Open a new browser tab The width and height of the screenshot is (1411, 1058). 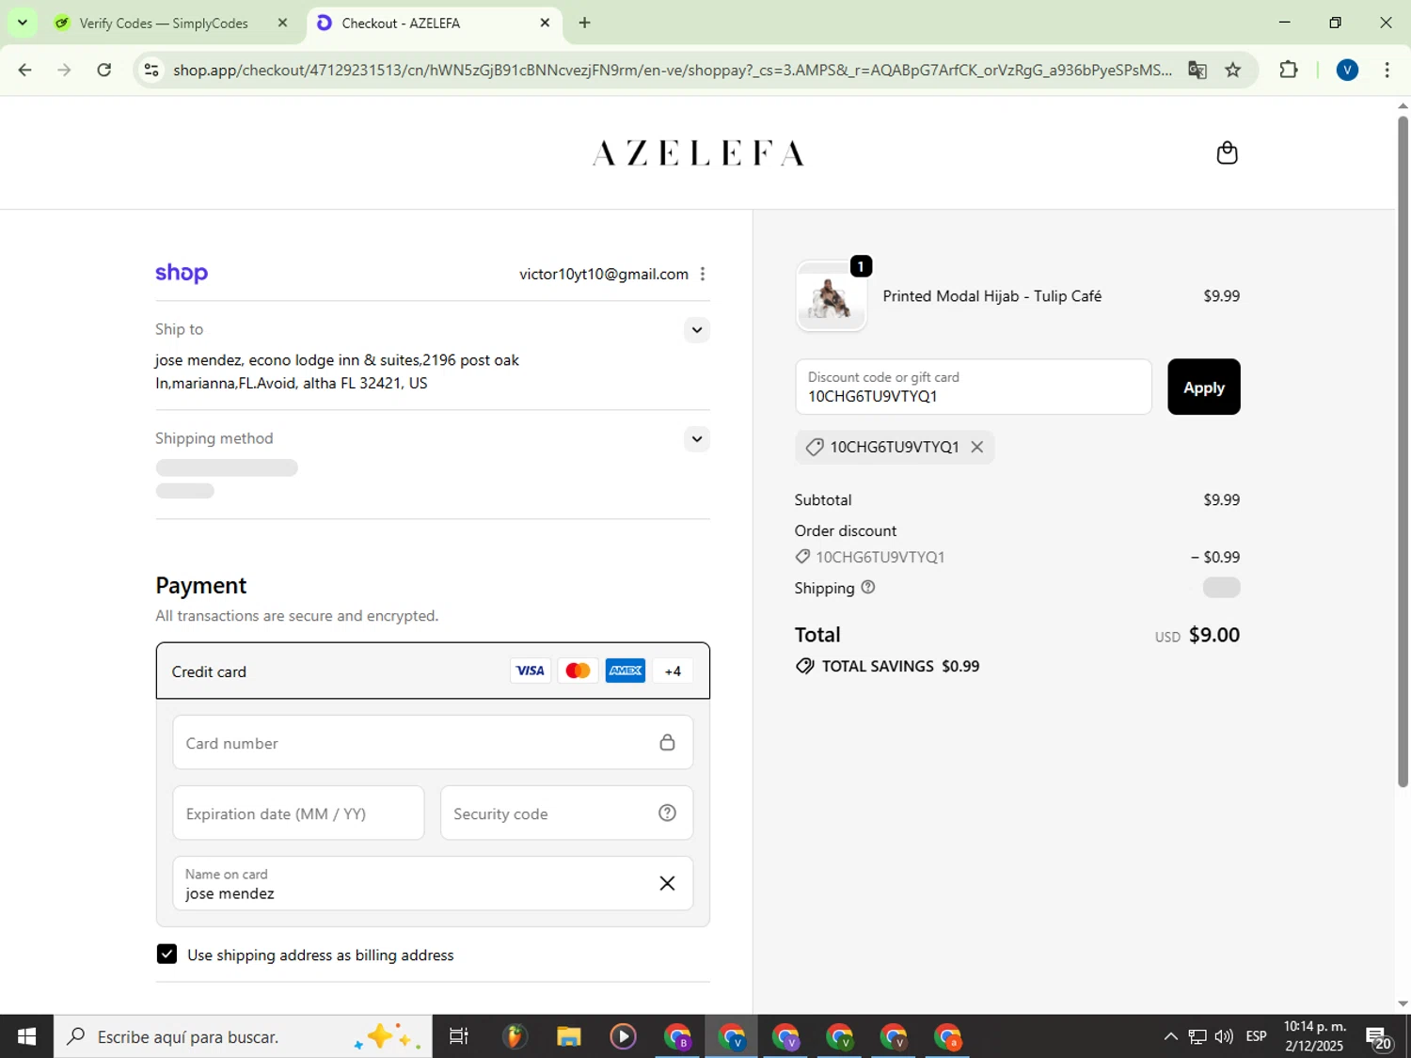(x=584, y=23)
